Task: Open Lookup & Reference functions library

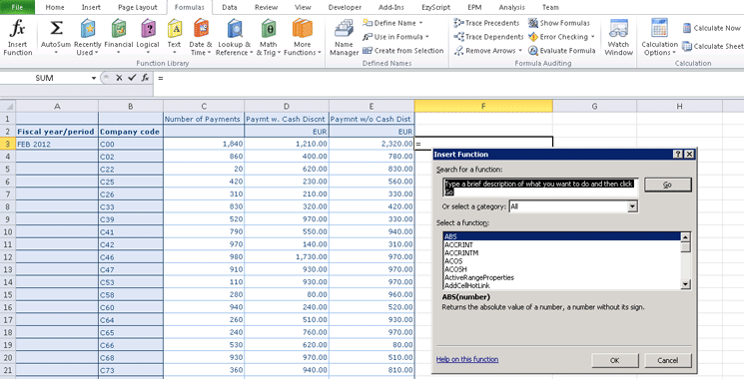Action: click(234, 38)
